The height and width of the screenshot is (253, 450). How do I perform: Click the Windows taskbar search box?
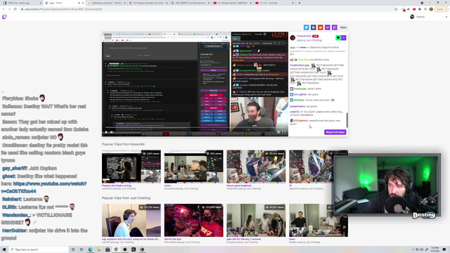click(39, 249)
